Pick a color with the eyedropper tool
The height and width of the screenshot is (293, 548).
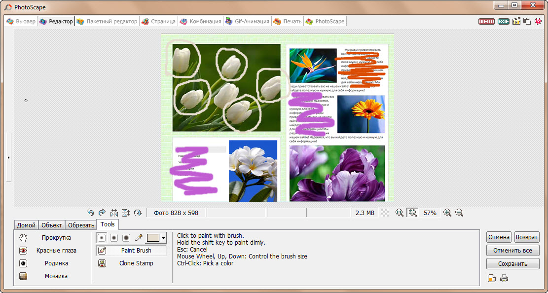click(x=139, y=238)
